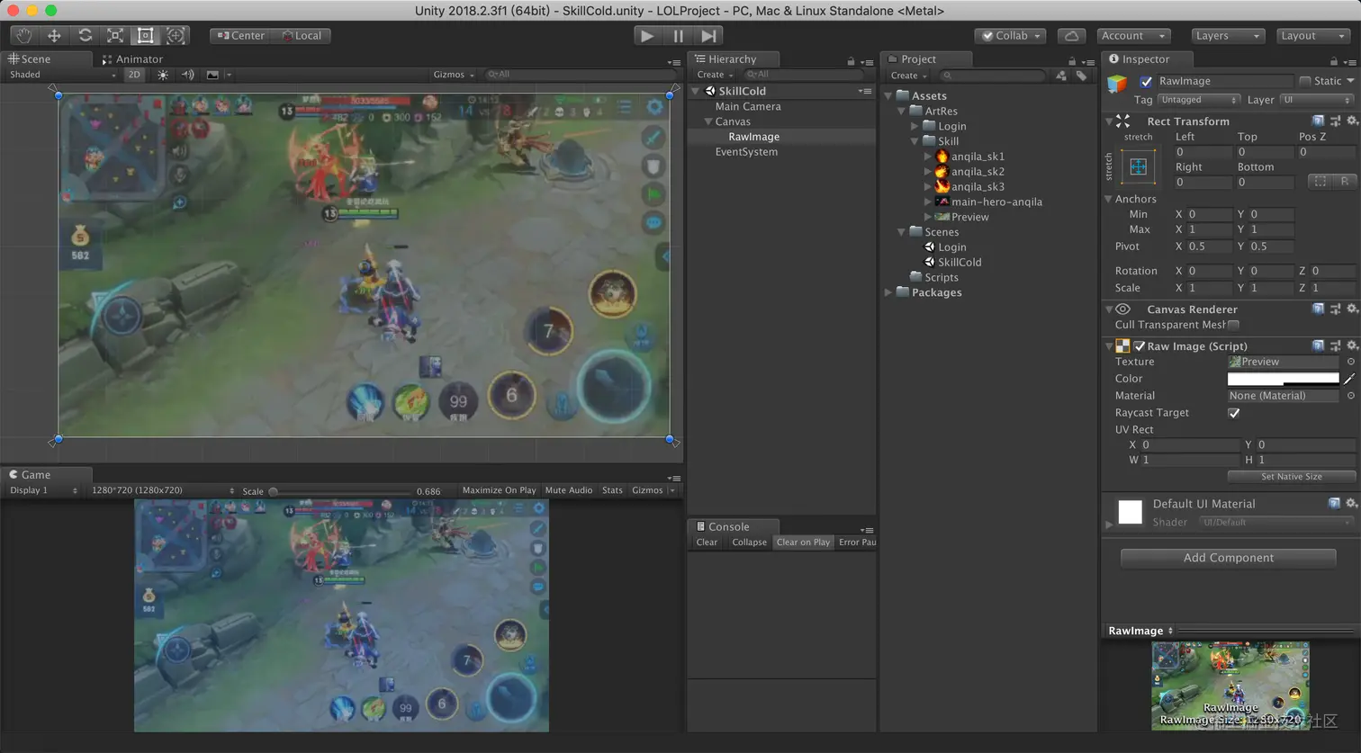Uncheck Raycast Target
The height and width of the screenshot is (753, 1361).
pyautogui.click(x=1233, y=413)
